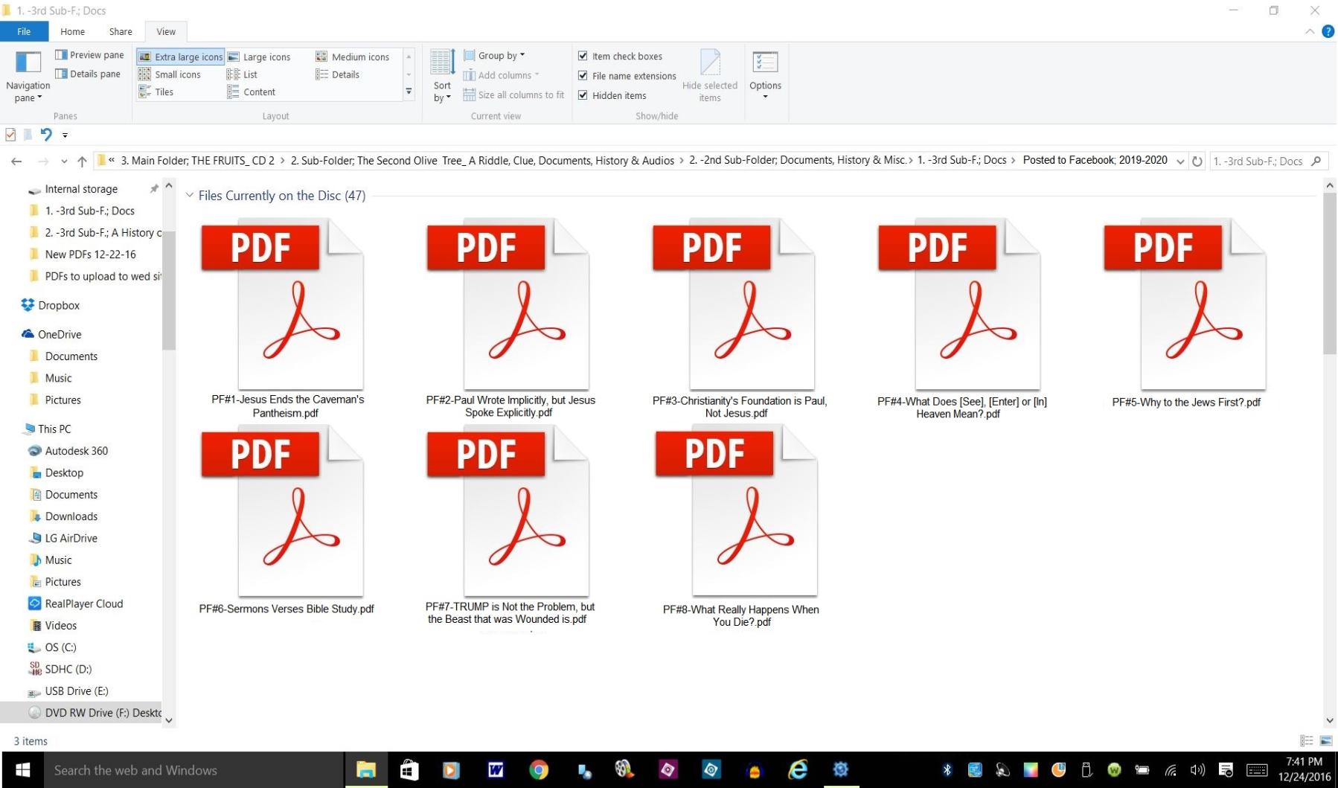Navigate to Posted to Facebook; 2019-2020 breadcrumb

tap(1095, 160)
